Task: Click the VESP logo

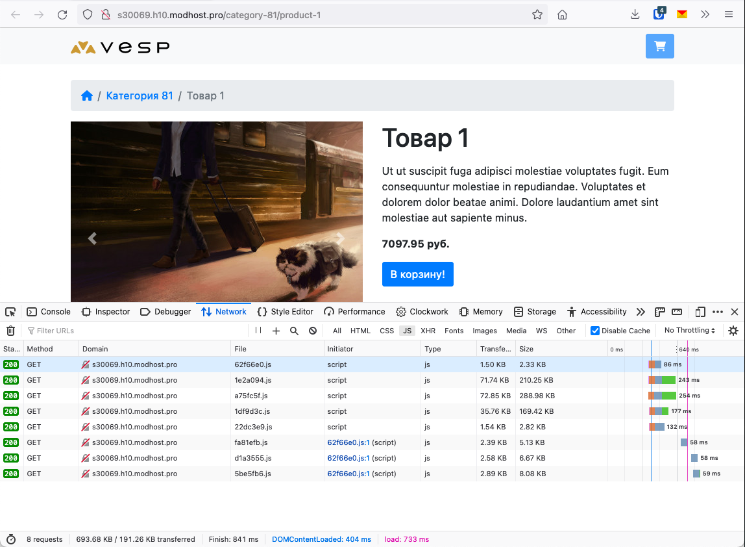Action: click(x=120, y=47)
